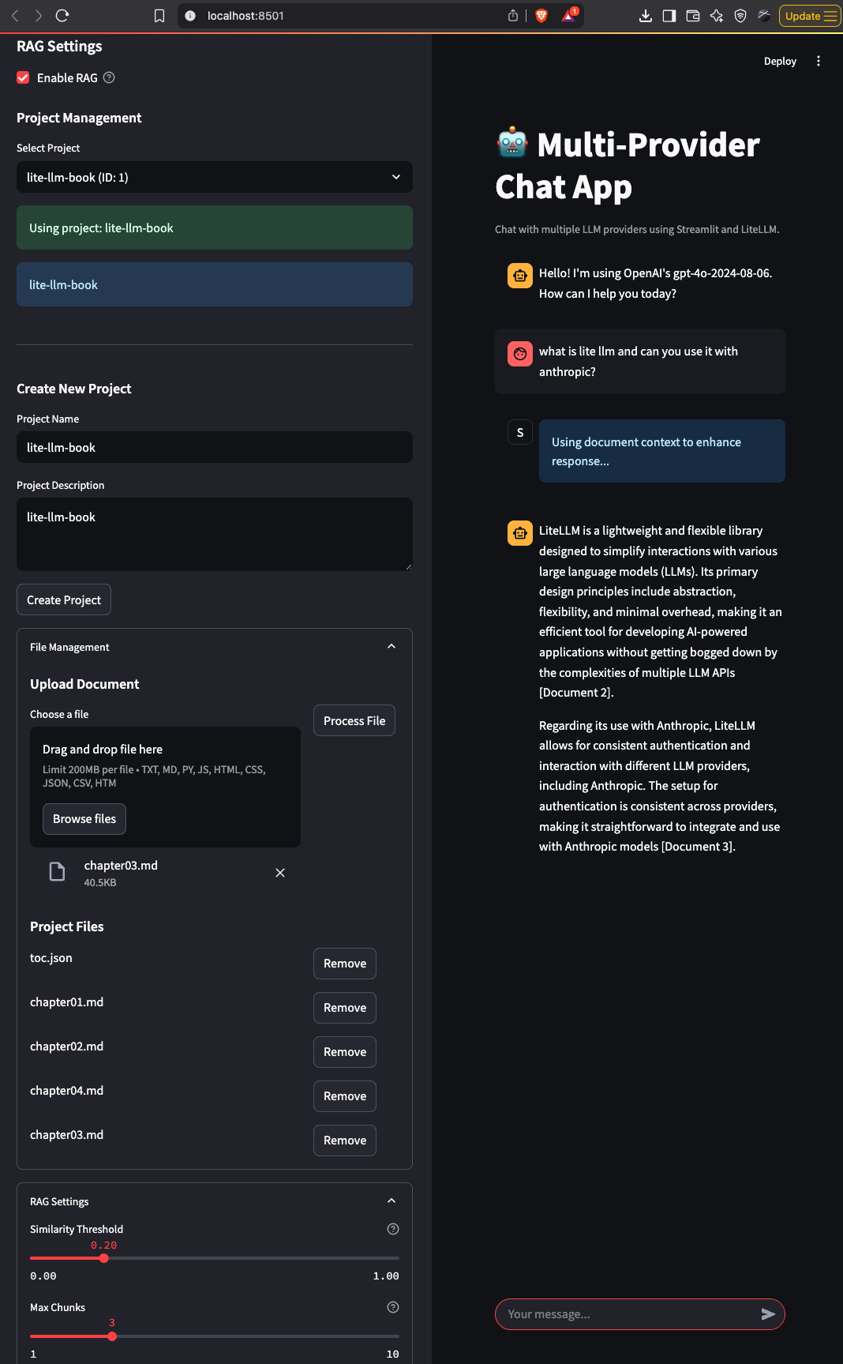
Task: Click the Project Description text area
Action: pos(215,534)
